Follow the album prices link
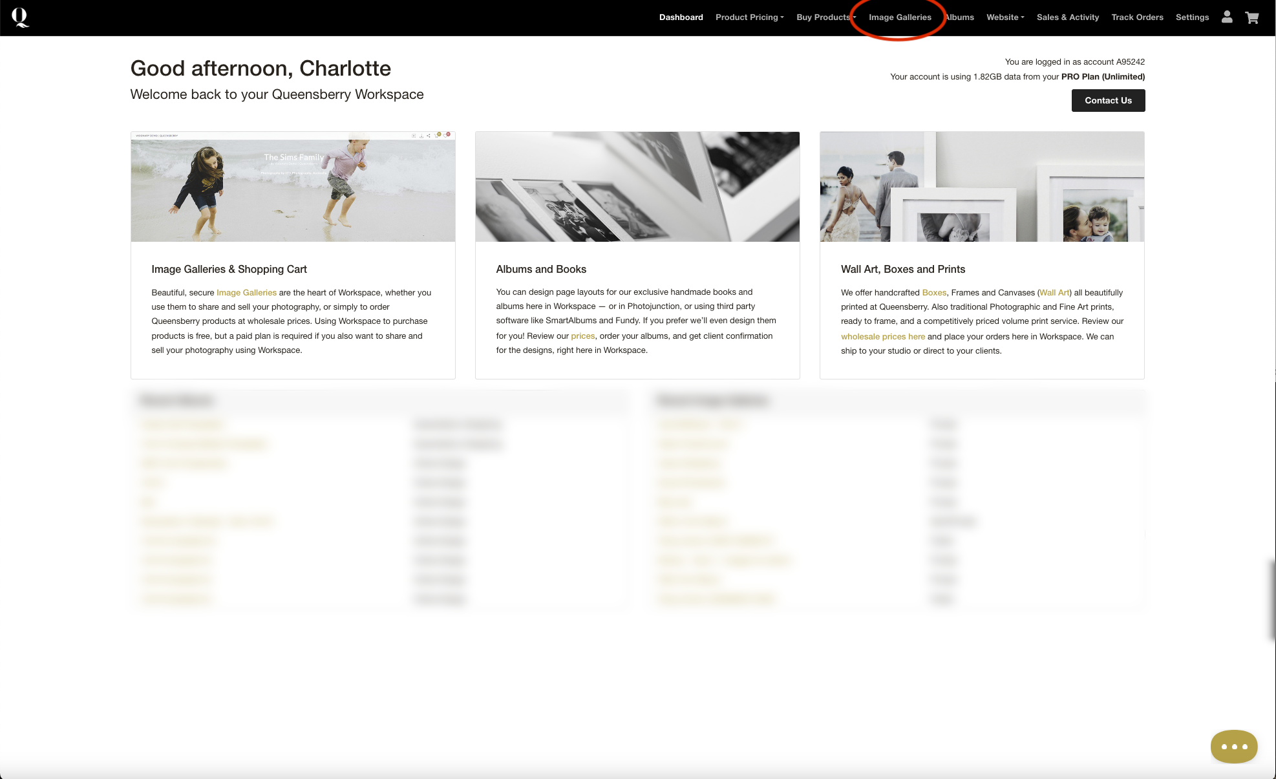This screenshot has width=1276, height=779. [582, 336]
